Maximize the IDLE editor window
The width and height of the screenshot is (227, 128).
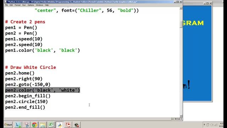click(178, 2)
